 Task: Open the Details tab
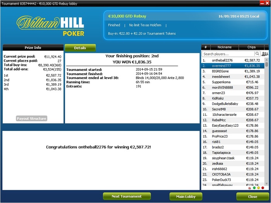click(80, 48)
